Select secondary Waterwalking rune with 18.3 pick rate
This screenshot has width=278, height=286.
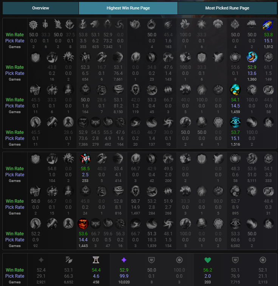[x=151, y=224]
